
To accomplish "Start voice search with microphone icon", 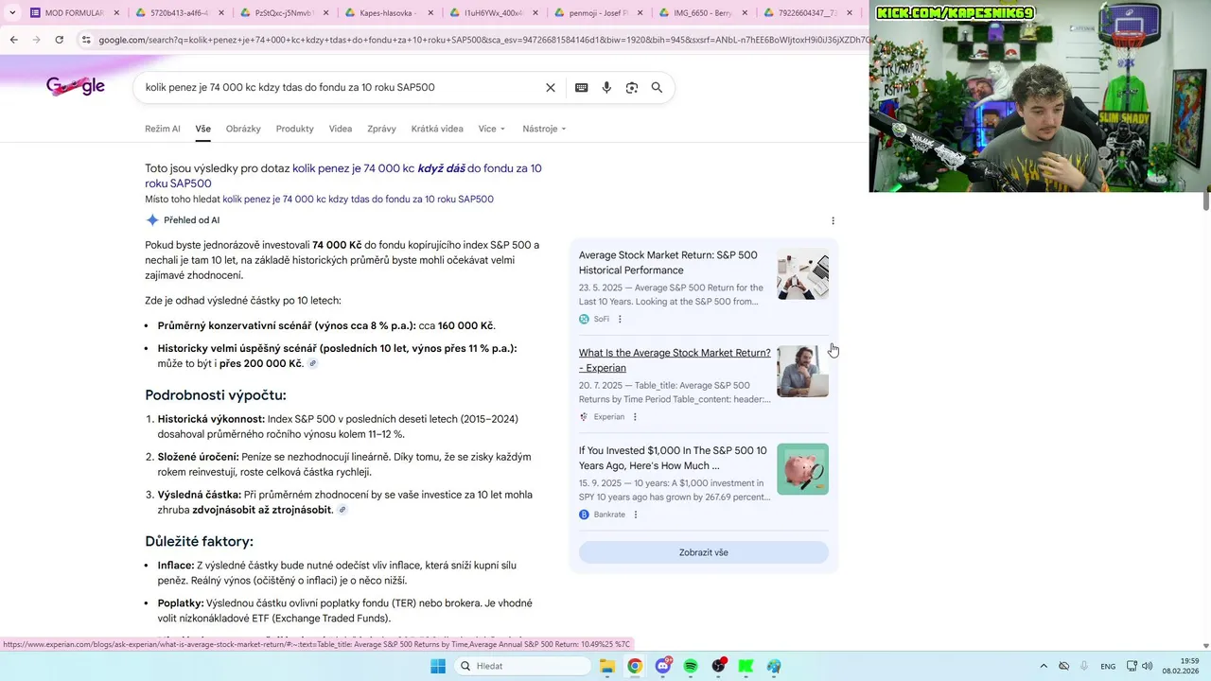I will [606, 87].
